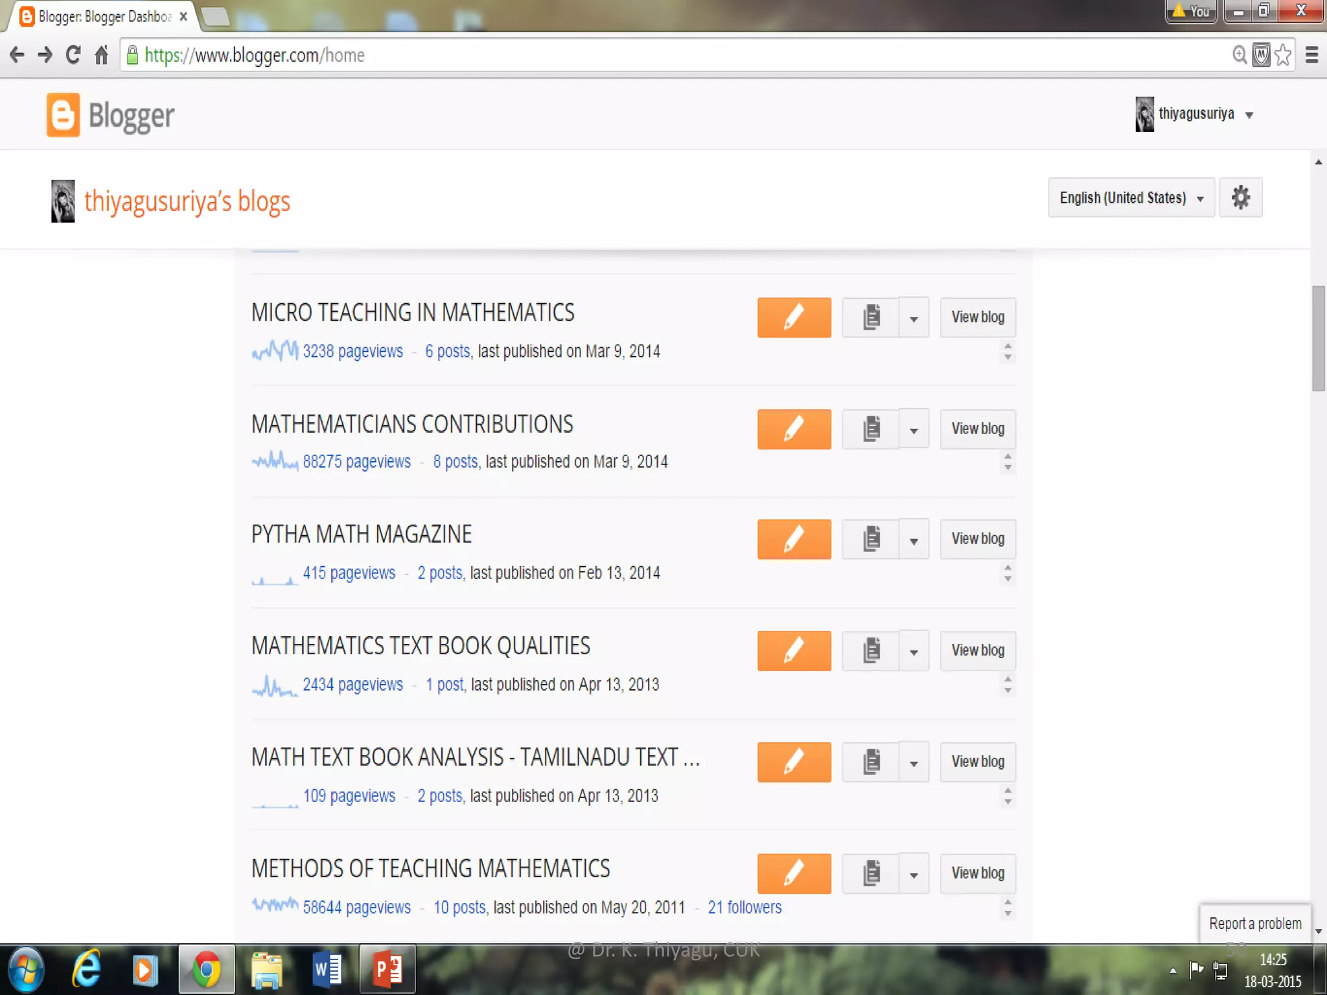Select the Blogger Dashboard browser tab

[104, 16]
